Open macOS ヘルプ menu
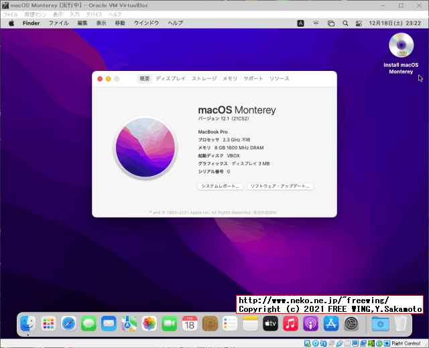This screenshot has height=348, width=429. click(176, 23)
